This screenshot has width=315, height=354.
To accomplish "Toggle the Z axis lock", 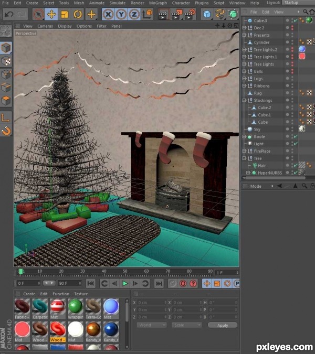I will click(x=134, y=15).
